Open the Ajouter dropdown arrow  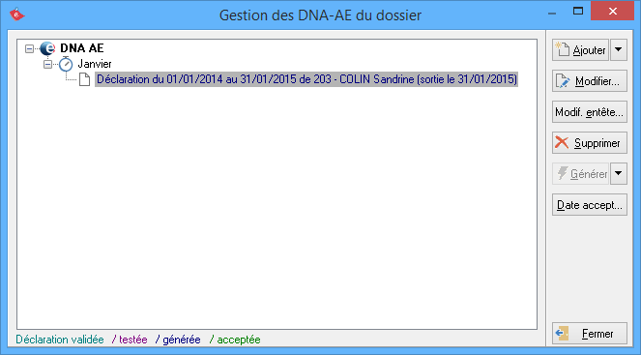pyautogui.click(x=619, y=50)
